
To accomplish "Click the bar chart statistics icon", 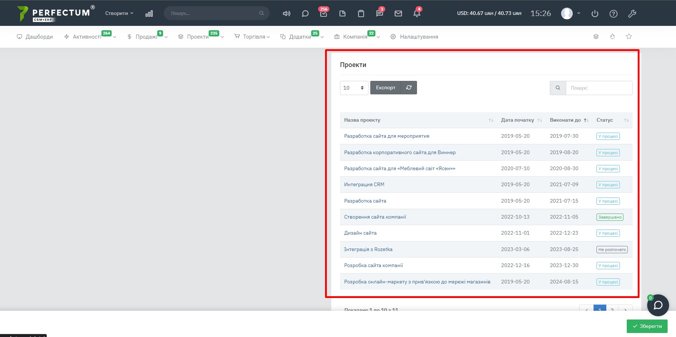I will pos(149,13).
